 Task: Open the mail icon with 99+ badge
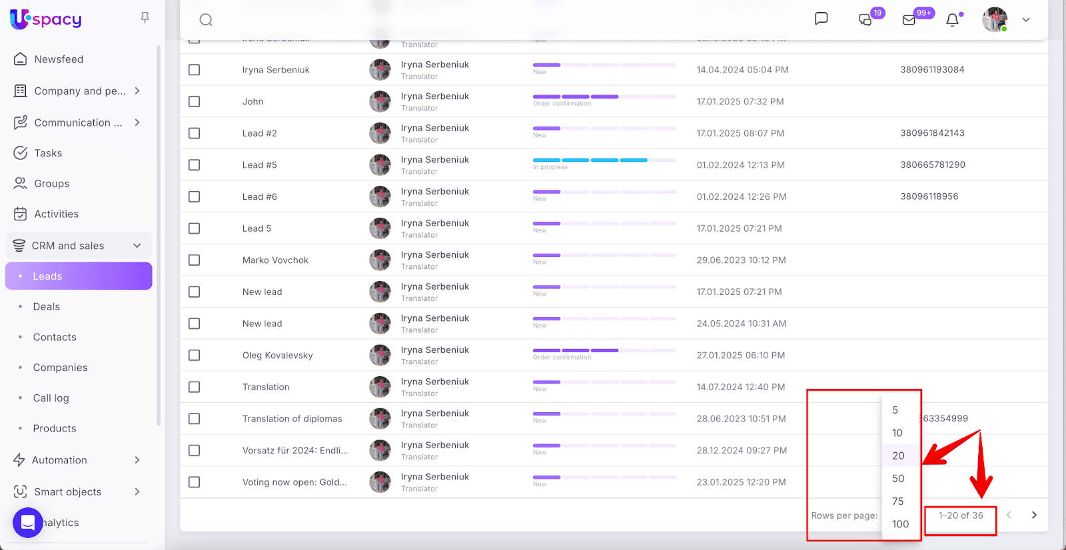tap(909, 20)
